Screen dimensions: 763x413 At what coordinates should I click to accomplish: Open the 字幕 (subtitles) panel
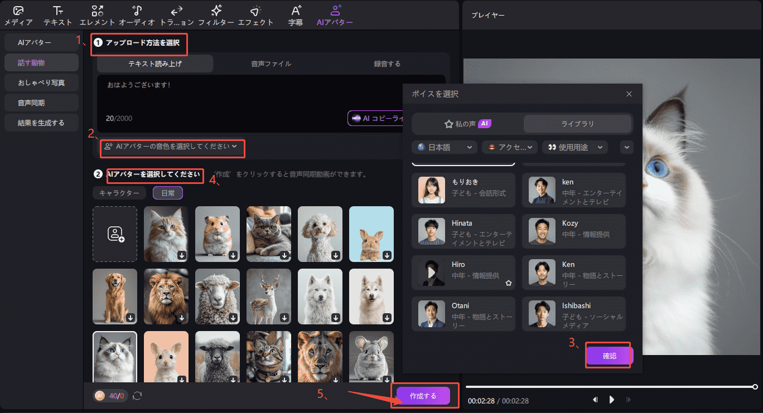pyautogui.click(x=295, y=14)
